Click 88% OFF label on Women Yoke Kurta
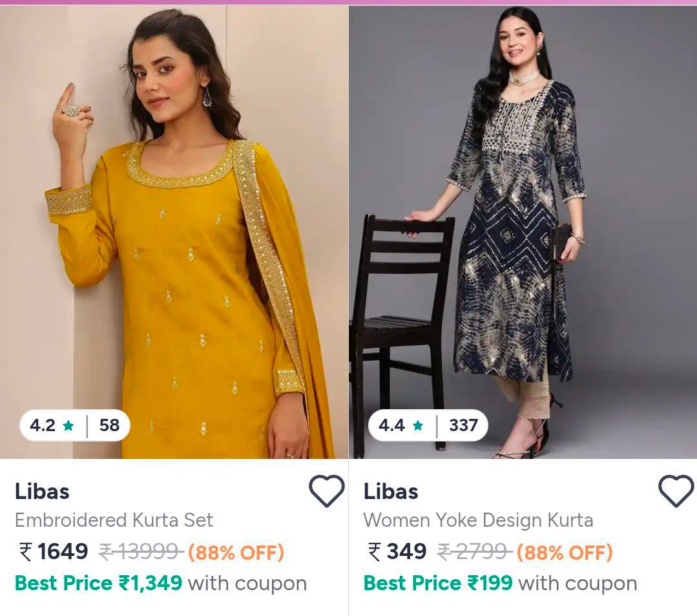Screen dimensions: 697x616 565,553
